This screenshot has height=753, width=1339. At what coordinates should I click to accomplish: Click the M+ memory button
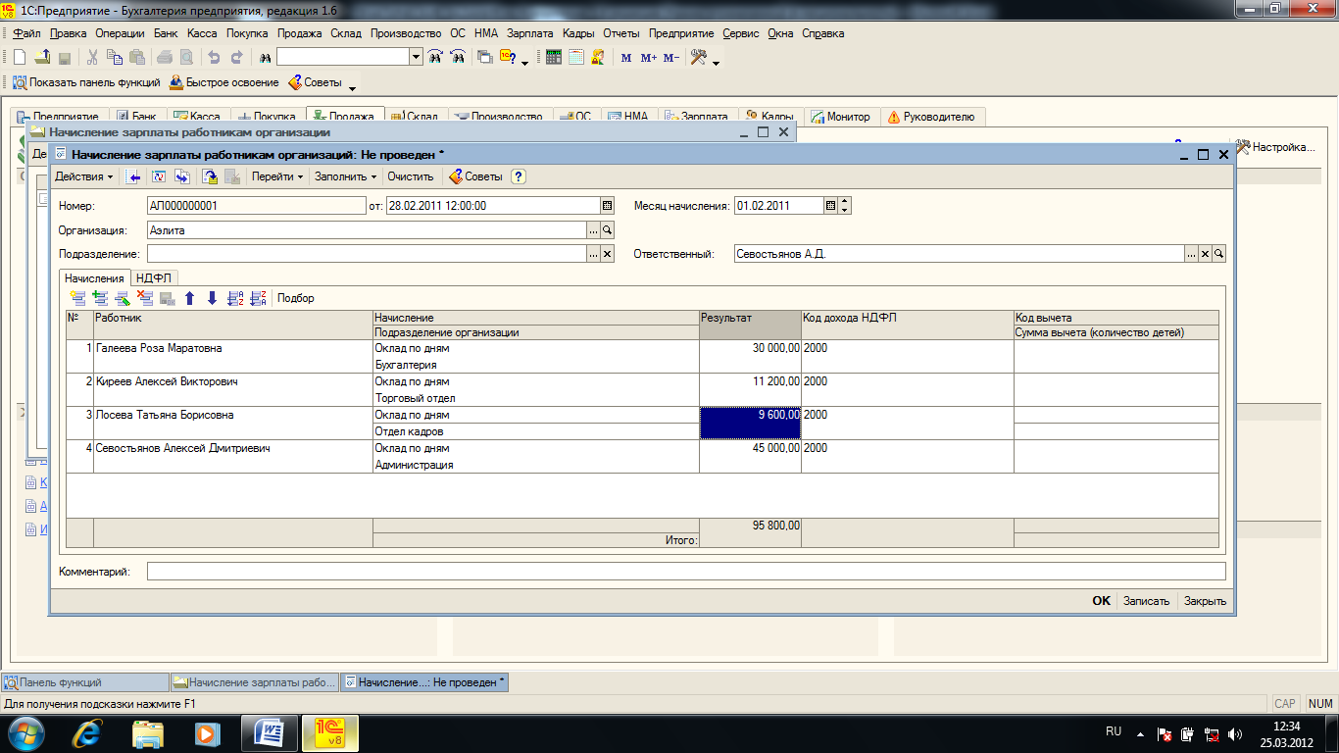pyautogui.click(x=648, y=58)
